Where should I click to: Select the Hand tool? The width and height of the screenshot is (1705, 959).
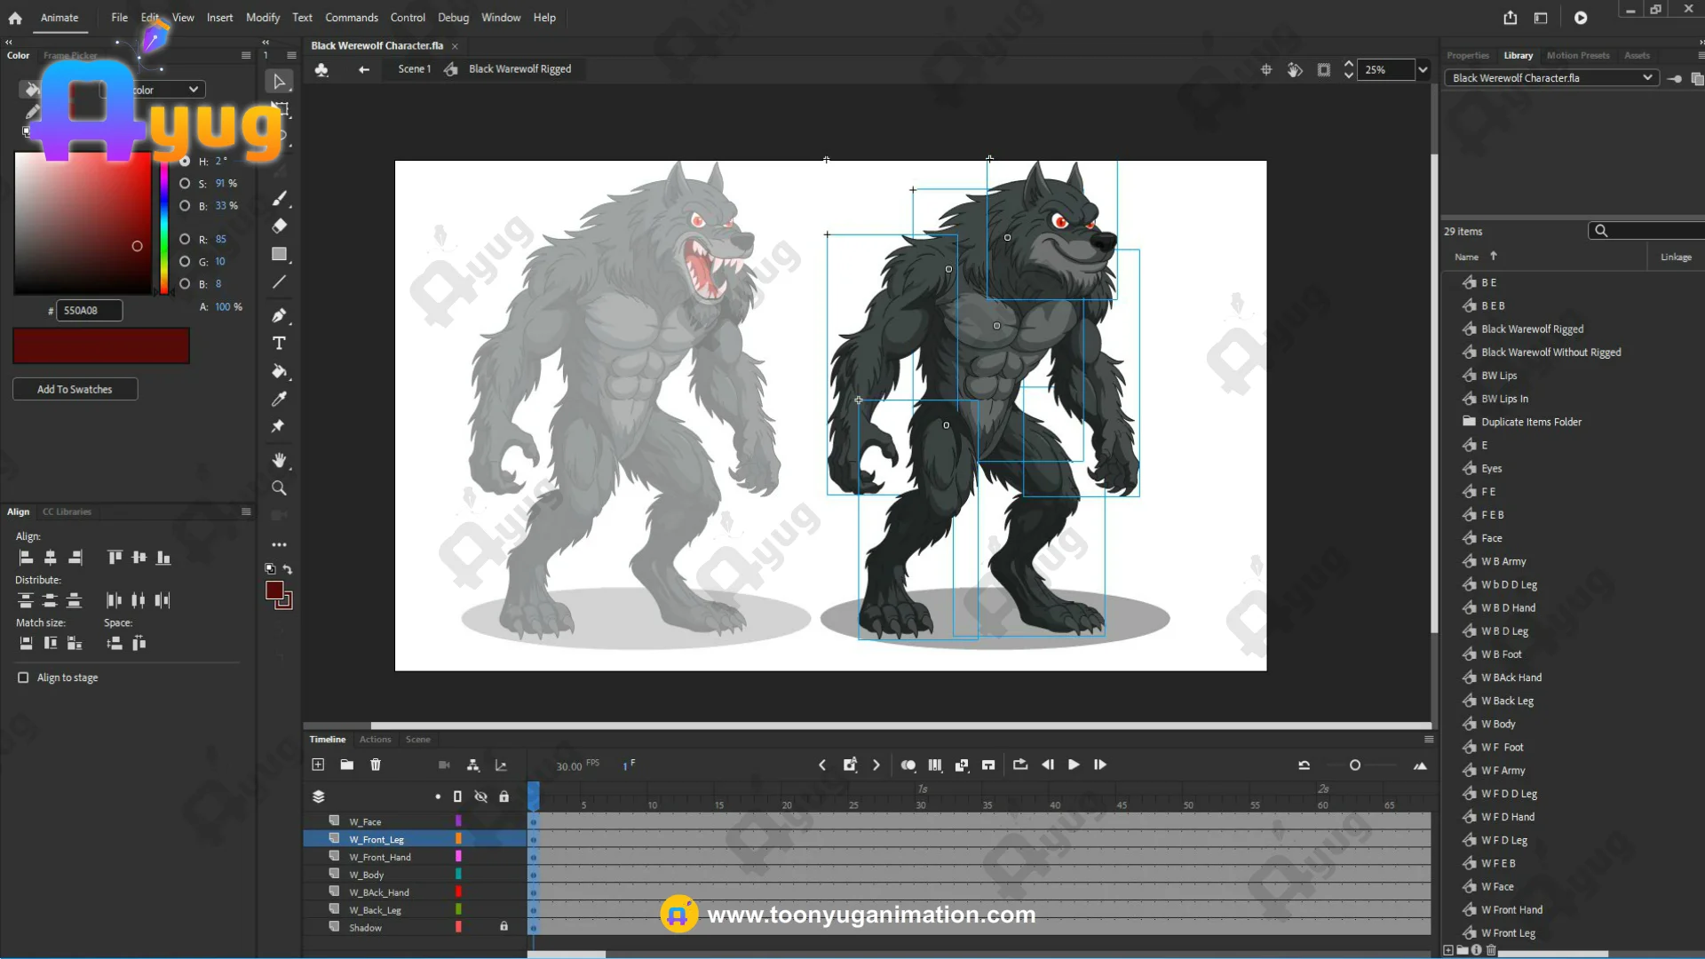279,460
